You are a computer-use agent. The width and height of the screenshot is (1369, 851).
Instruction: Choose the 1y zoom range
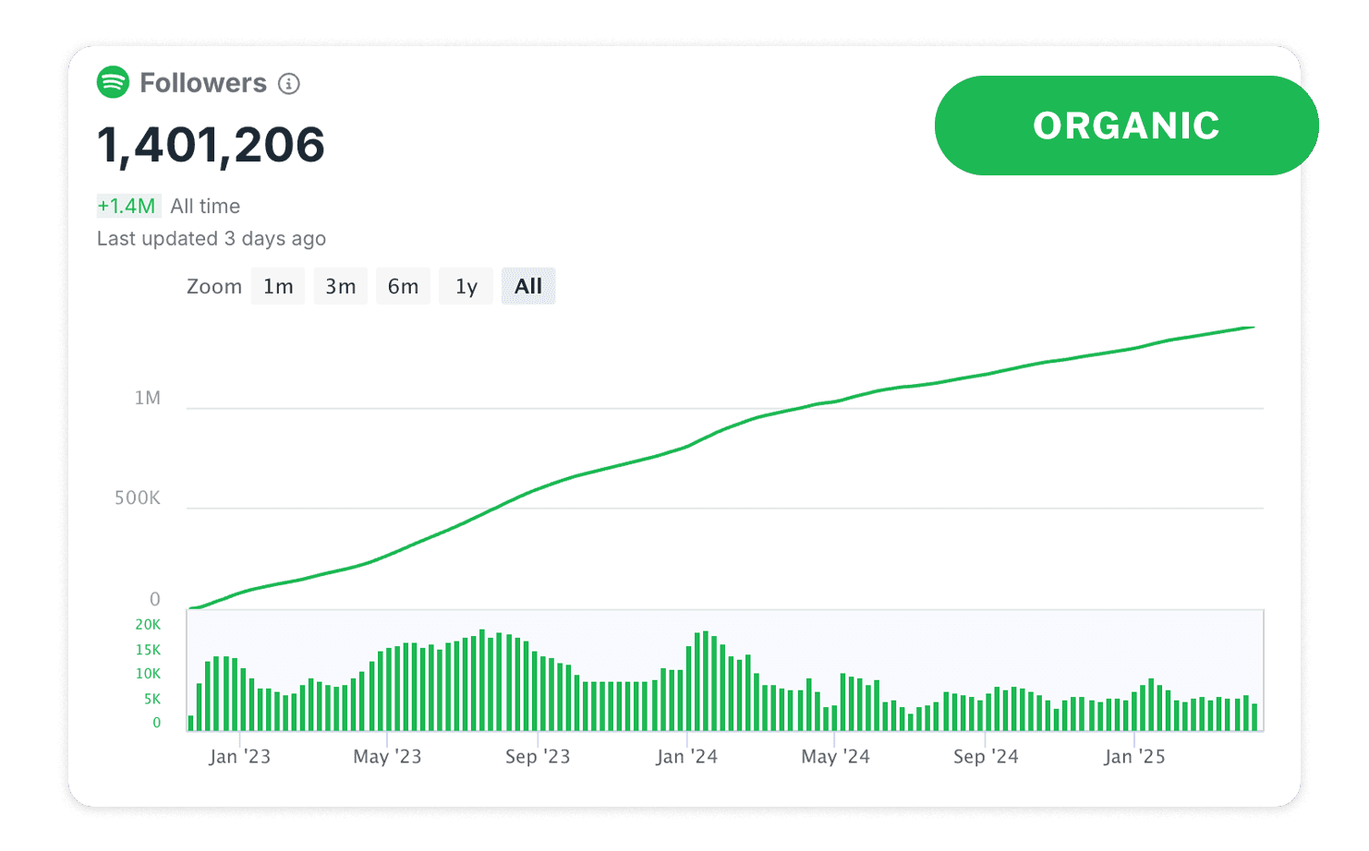(466, 286)
